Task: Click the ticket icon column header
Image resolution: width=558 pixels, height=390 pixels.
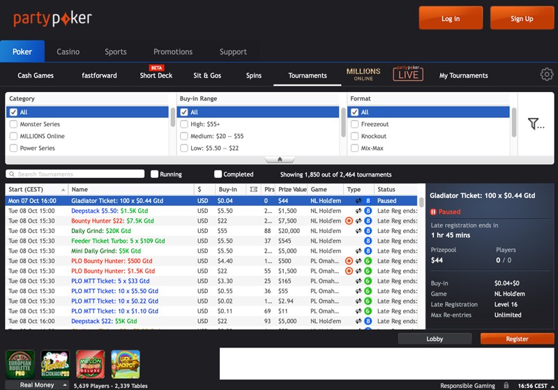Action: (x=253, y=189)
